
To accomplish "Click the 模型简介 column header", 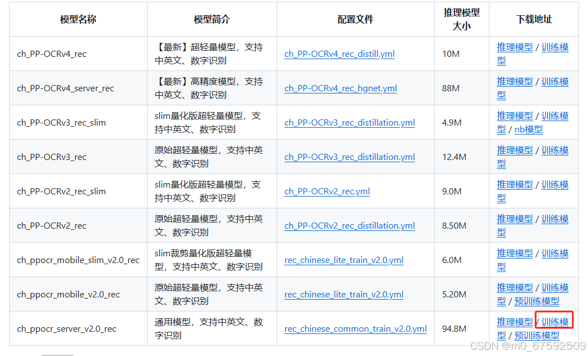I will point(212,20).
